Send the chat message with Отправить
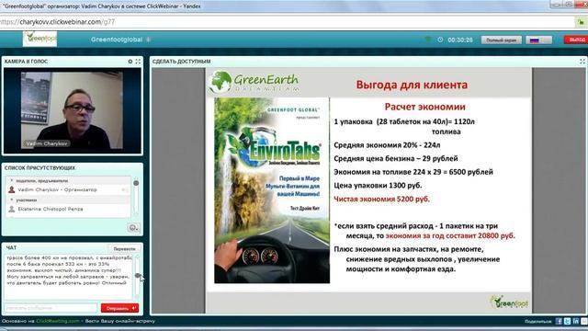The height and width of the screenshot is (331, 588). tap(119, 308)
